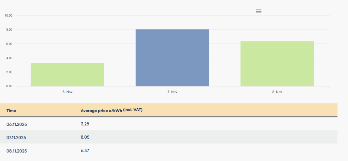Viewport: 348px width, 161px height.
Task: Click the 0.00 y-axis label
Action: click(9, 86)
